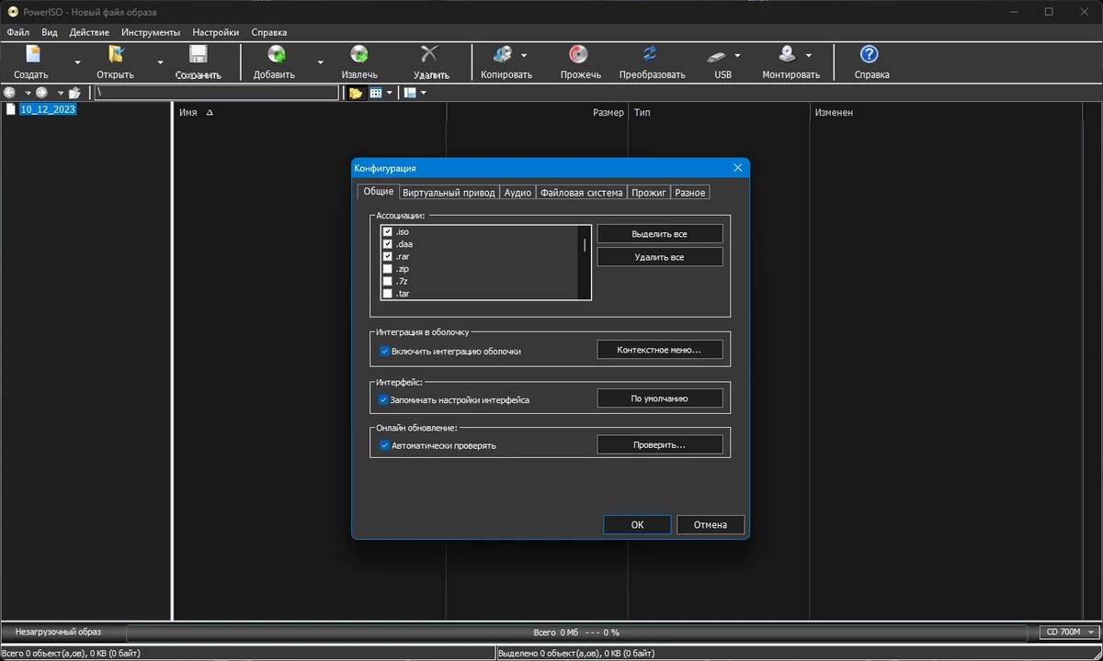Screen dimensions: 1103x661
Task: Click the Сохранить (save) floppy icon
Action: 199,55
